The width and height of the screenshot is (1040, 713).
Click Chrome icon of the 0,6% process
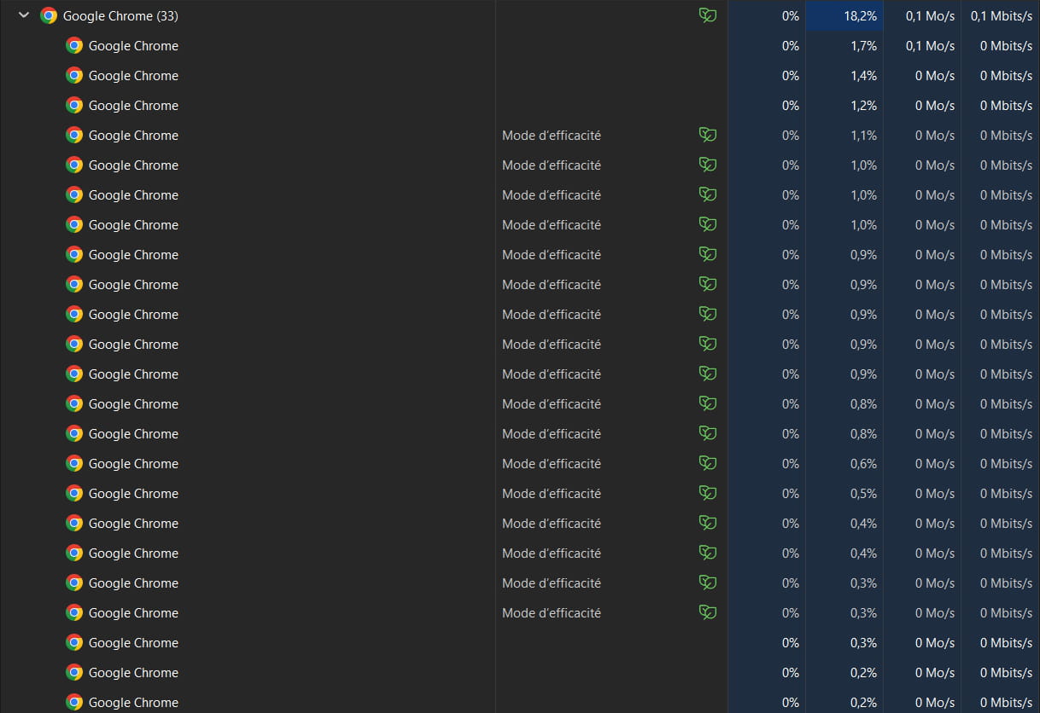pyautogui.click(x=74, y=463)
